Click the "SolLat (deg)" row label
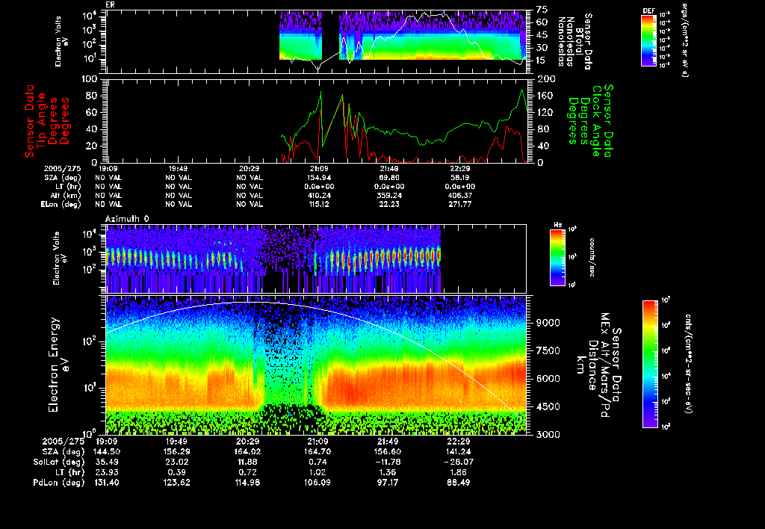 click(x=58, y=463)
